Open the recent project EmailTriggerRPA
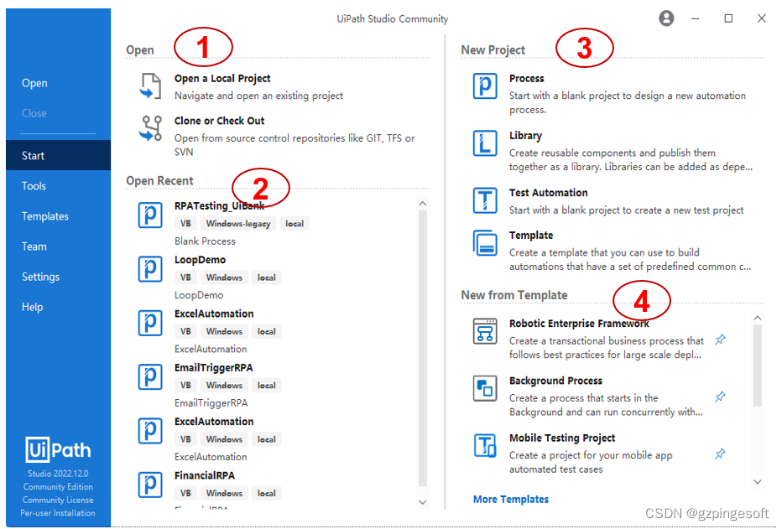This screenshot has height=529, width=782. click(213, 368)
